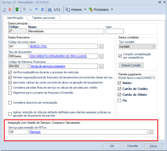Screen dimensions: 167x151
Task: Click the 1/11 record counter
Action: pyautogui.click(x=57, y=10)
